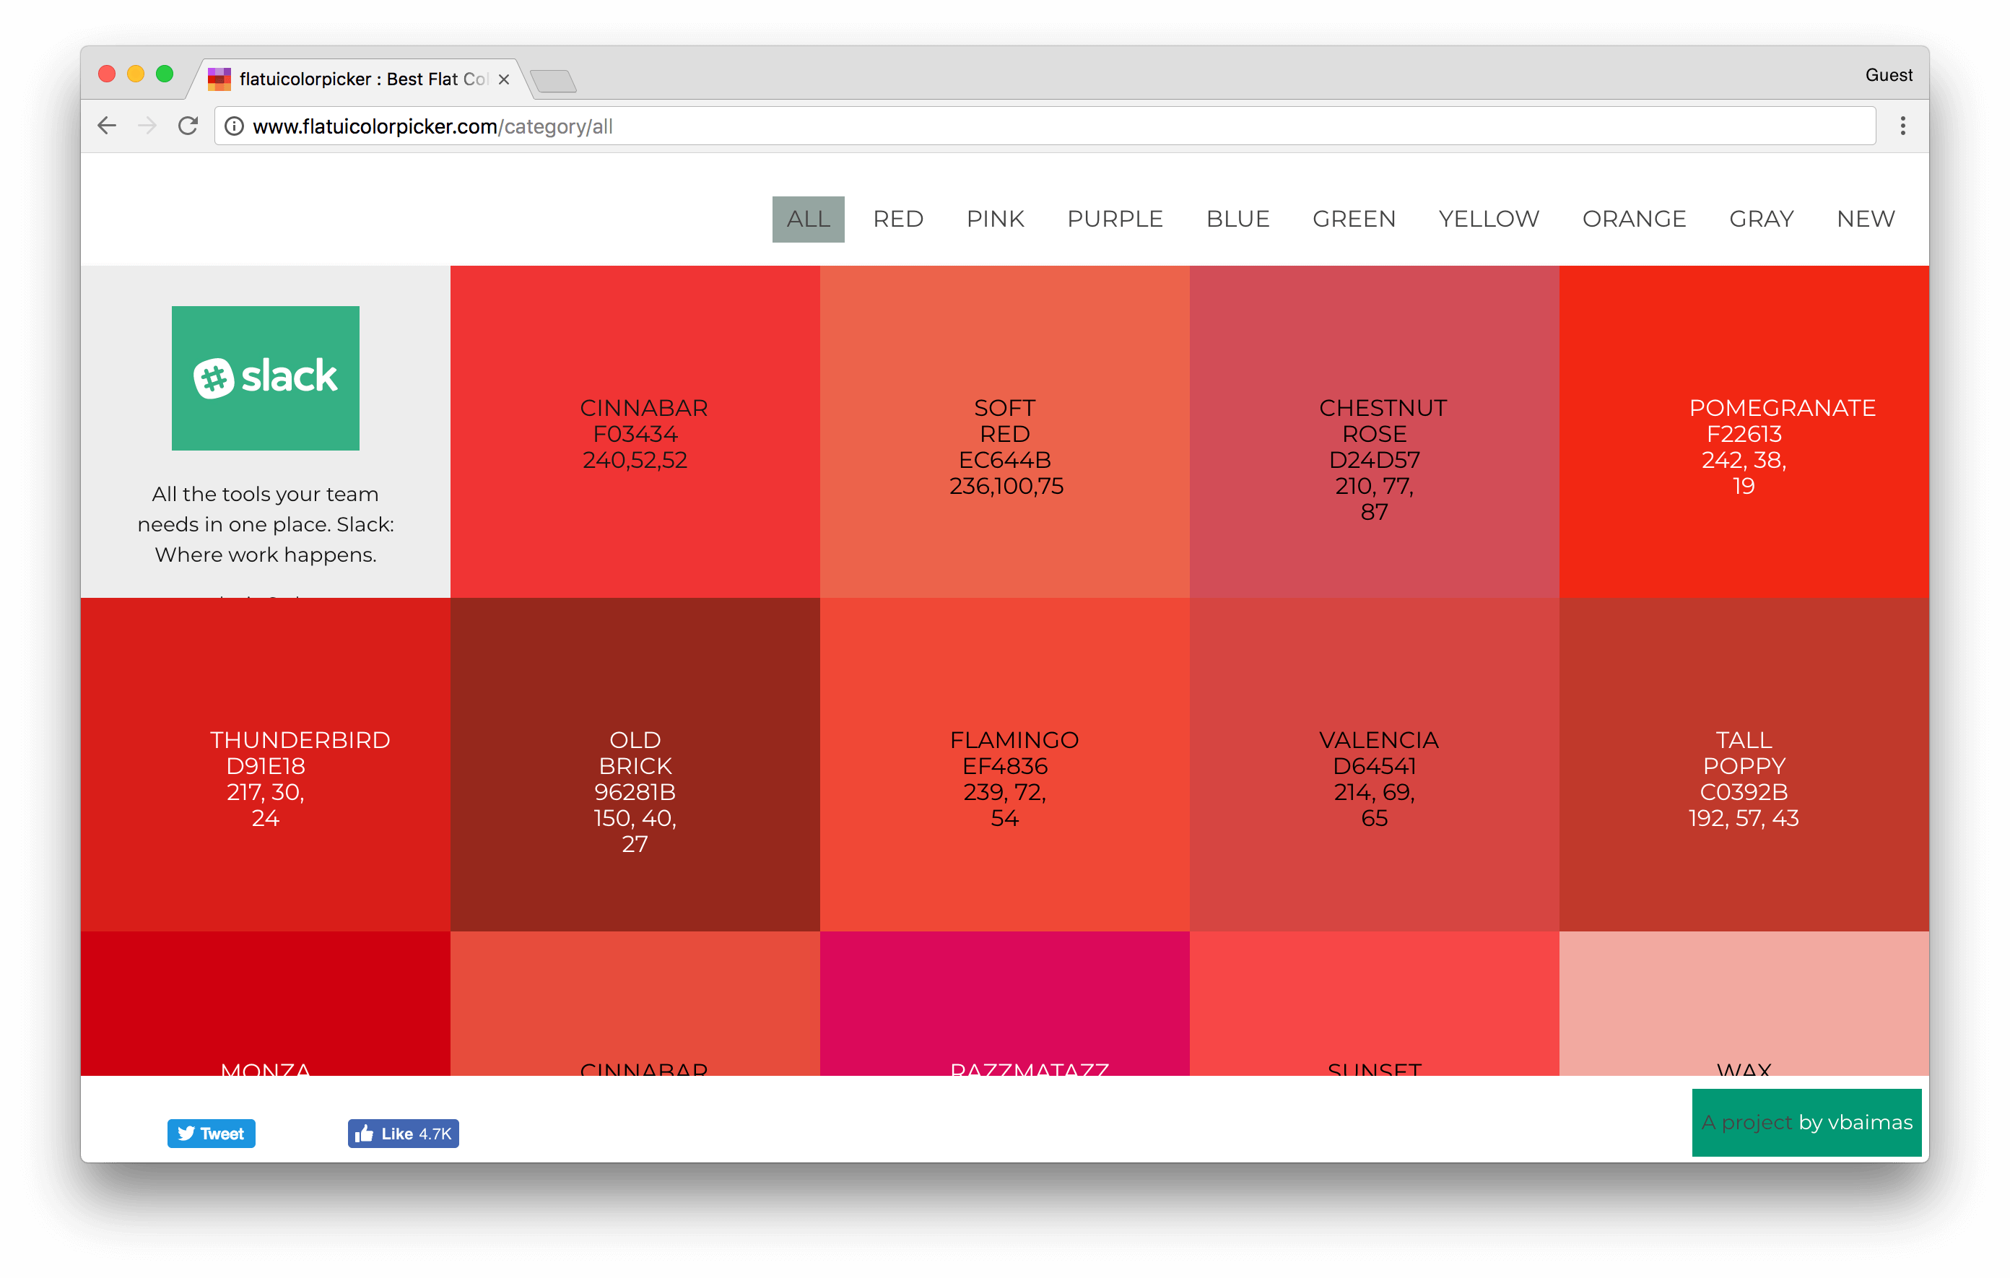The image size is (2010, 1278).
Task: Open a new tab button
Action: [552, 81]
